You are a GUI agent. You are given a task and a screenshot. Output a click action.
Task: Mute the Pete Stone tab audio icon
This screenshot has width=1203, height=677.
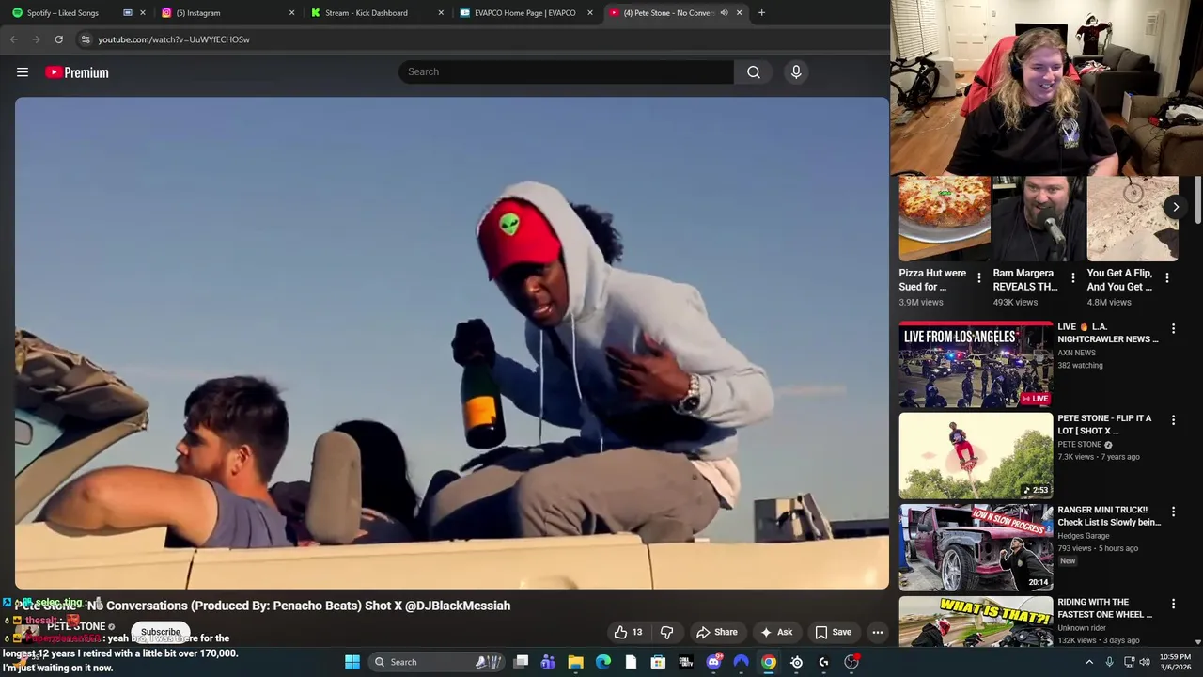tap(724, 13)
